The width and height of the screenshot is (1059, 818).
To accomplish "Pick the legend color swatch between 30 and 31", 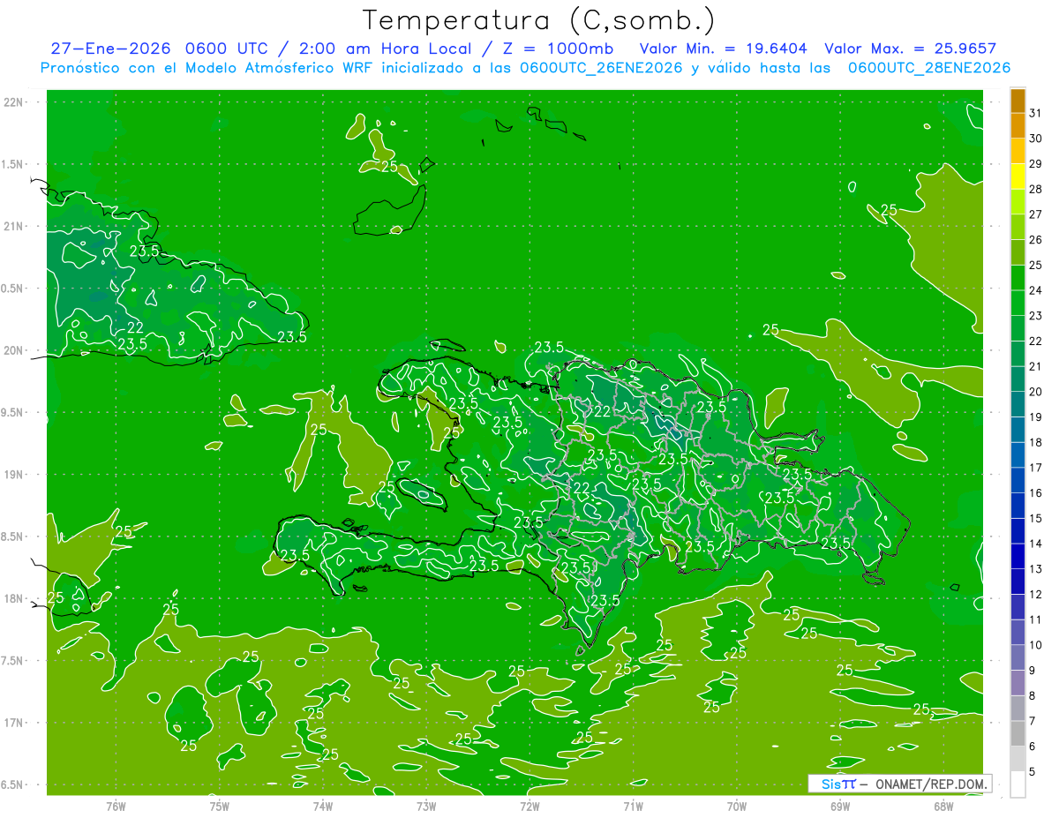I will (1018, 126).
